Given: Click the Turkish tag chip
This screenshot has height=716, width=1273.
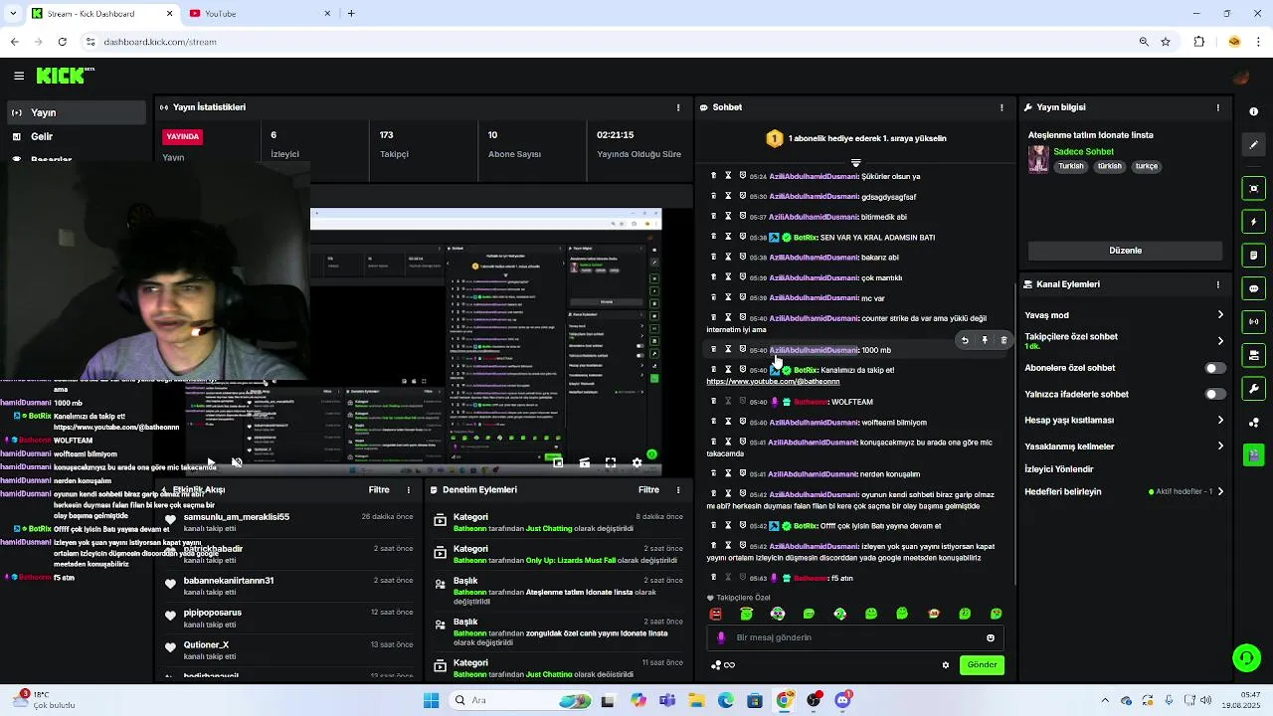Looking at the screenshot, I should pos(1071,166).
